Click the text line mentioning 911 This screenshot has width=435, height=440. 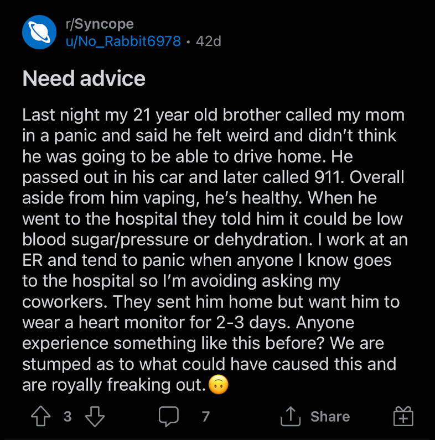[213, 177]
